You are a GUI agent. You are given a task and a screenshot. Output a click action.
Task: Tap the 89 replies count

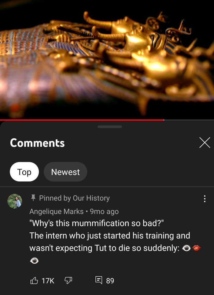pos(110,281)
